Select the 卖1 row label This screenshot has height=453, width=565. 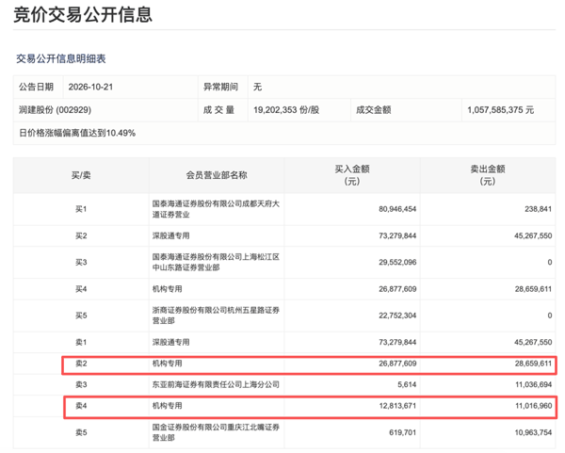click(x=81, y=343)
